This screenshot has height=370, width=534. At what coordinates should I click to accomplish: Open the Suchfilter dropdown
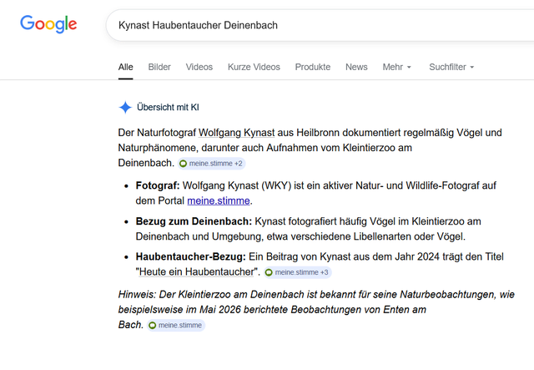pos(451,67)
